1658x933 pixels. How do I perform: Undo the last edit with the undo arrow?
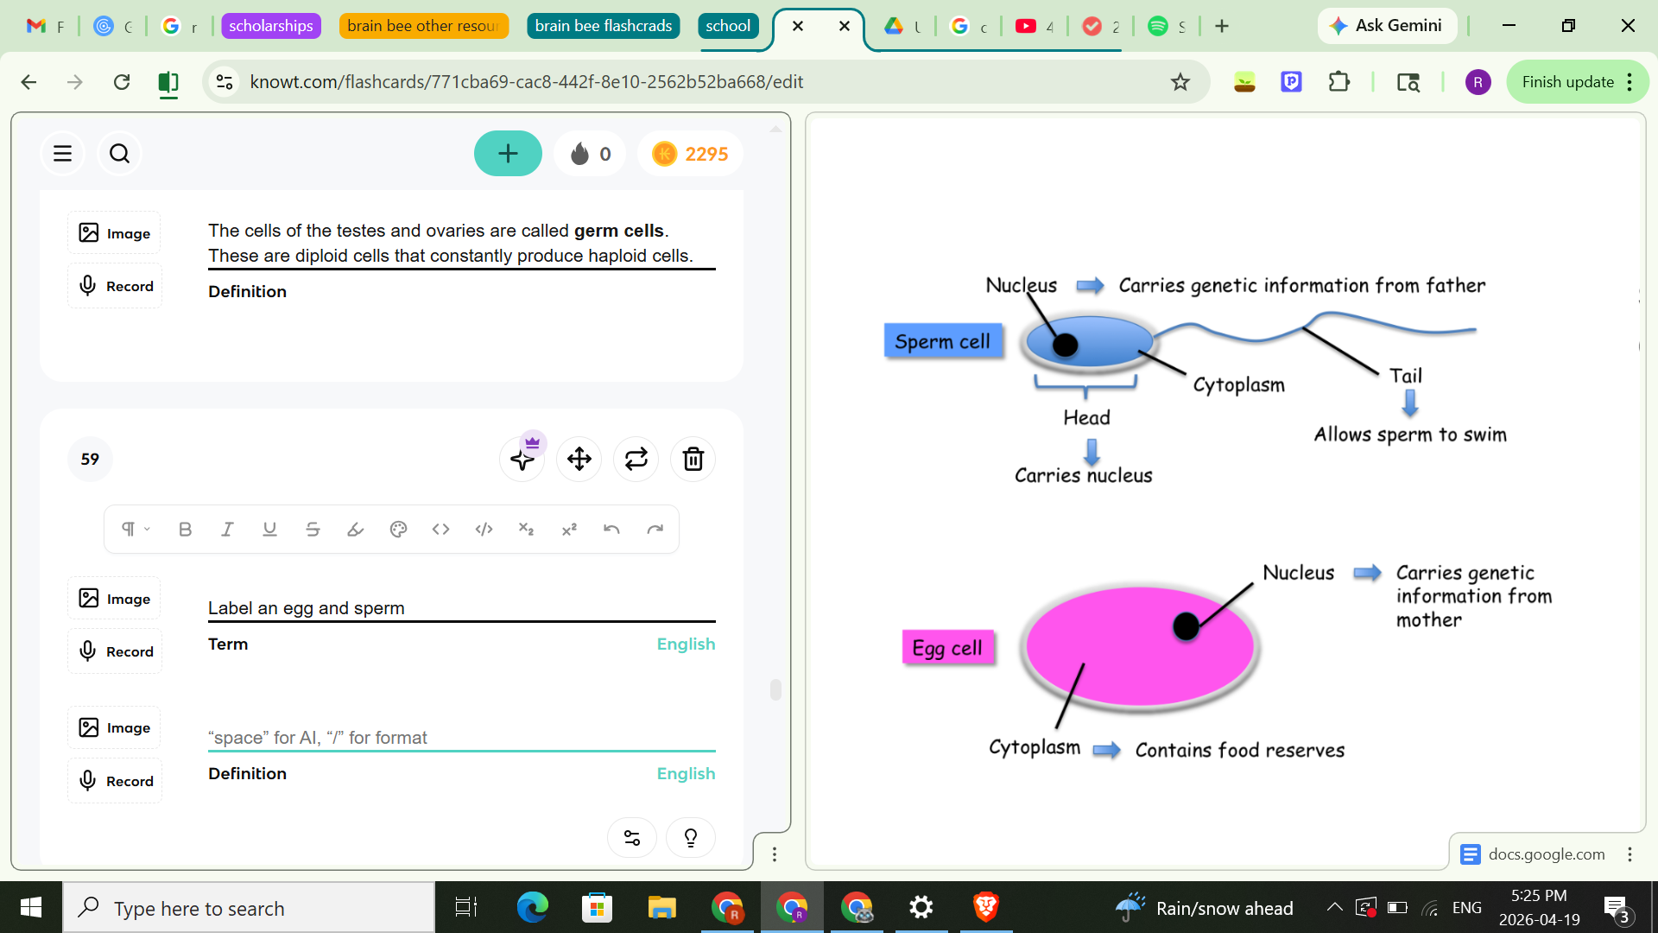pyautogui.click(x=613, y=529)
